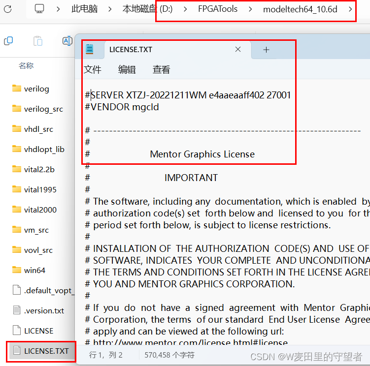Click the Mentor Graphics License heading text
Viewport: 370px width, 366px height.
(202, 154)
